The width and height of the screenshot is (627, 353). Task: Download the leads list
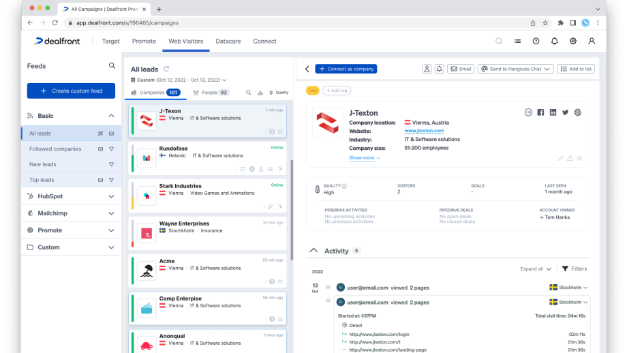(x=260, y=93)
